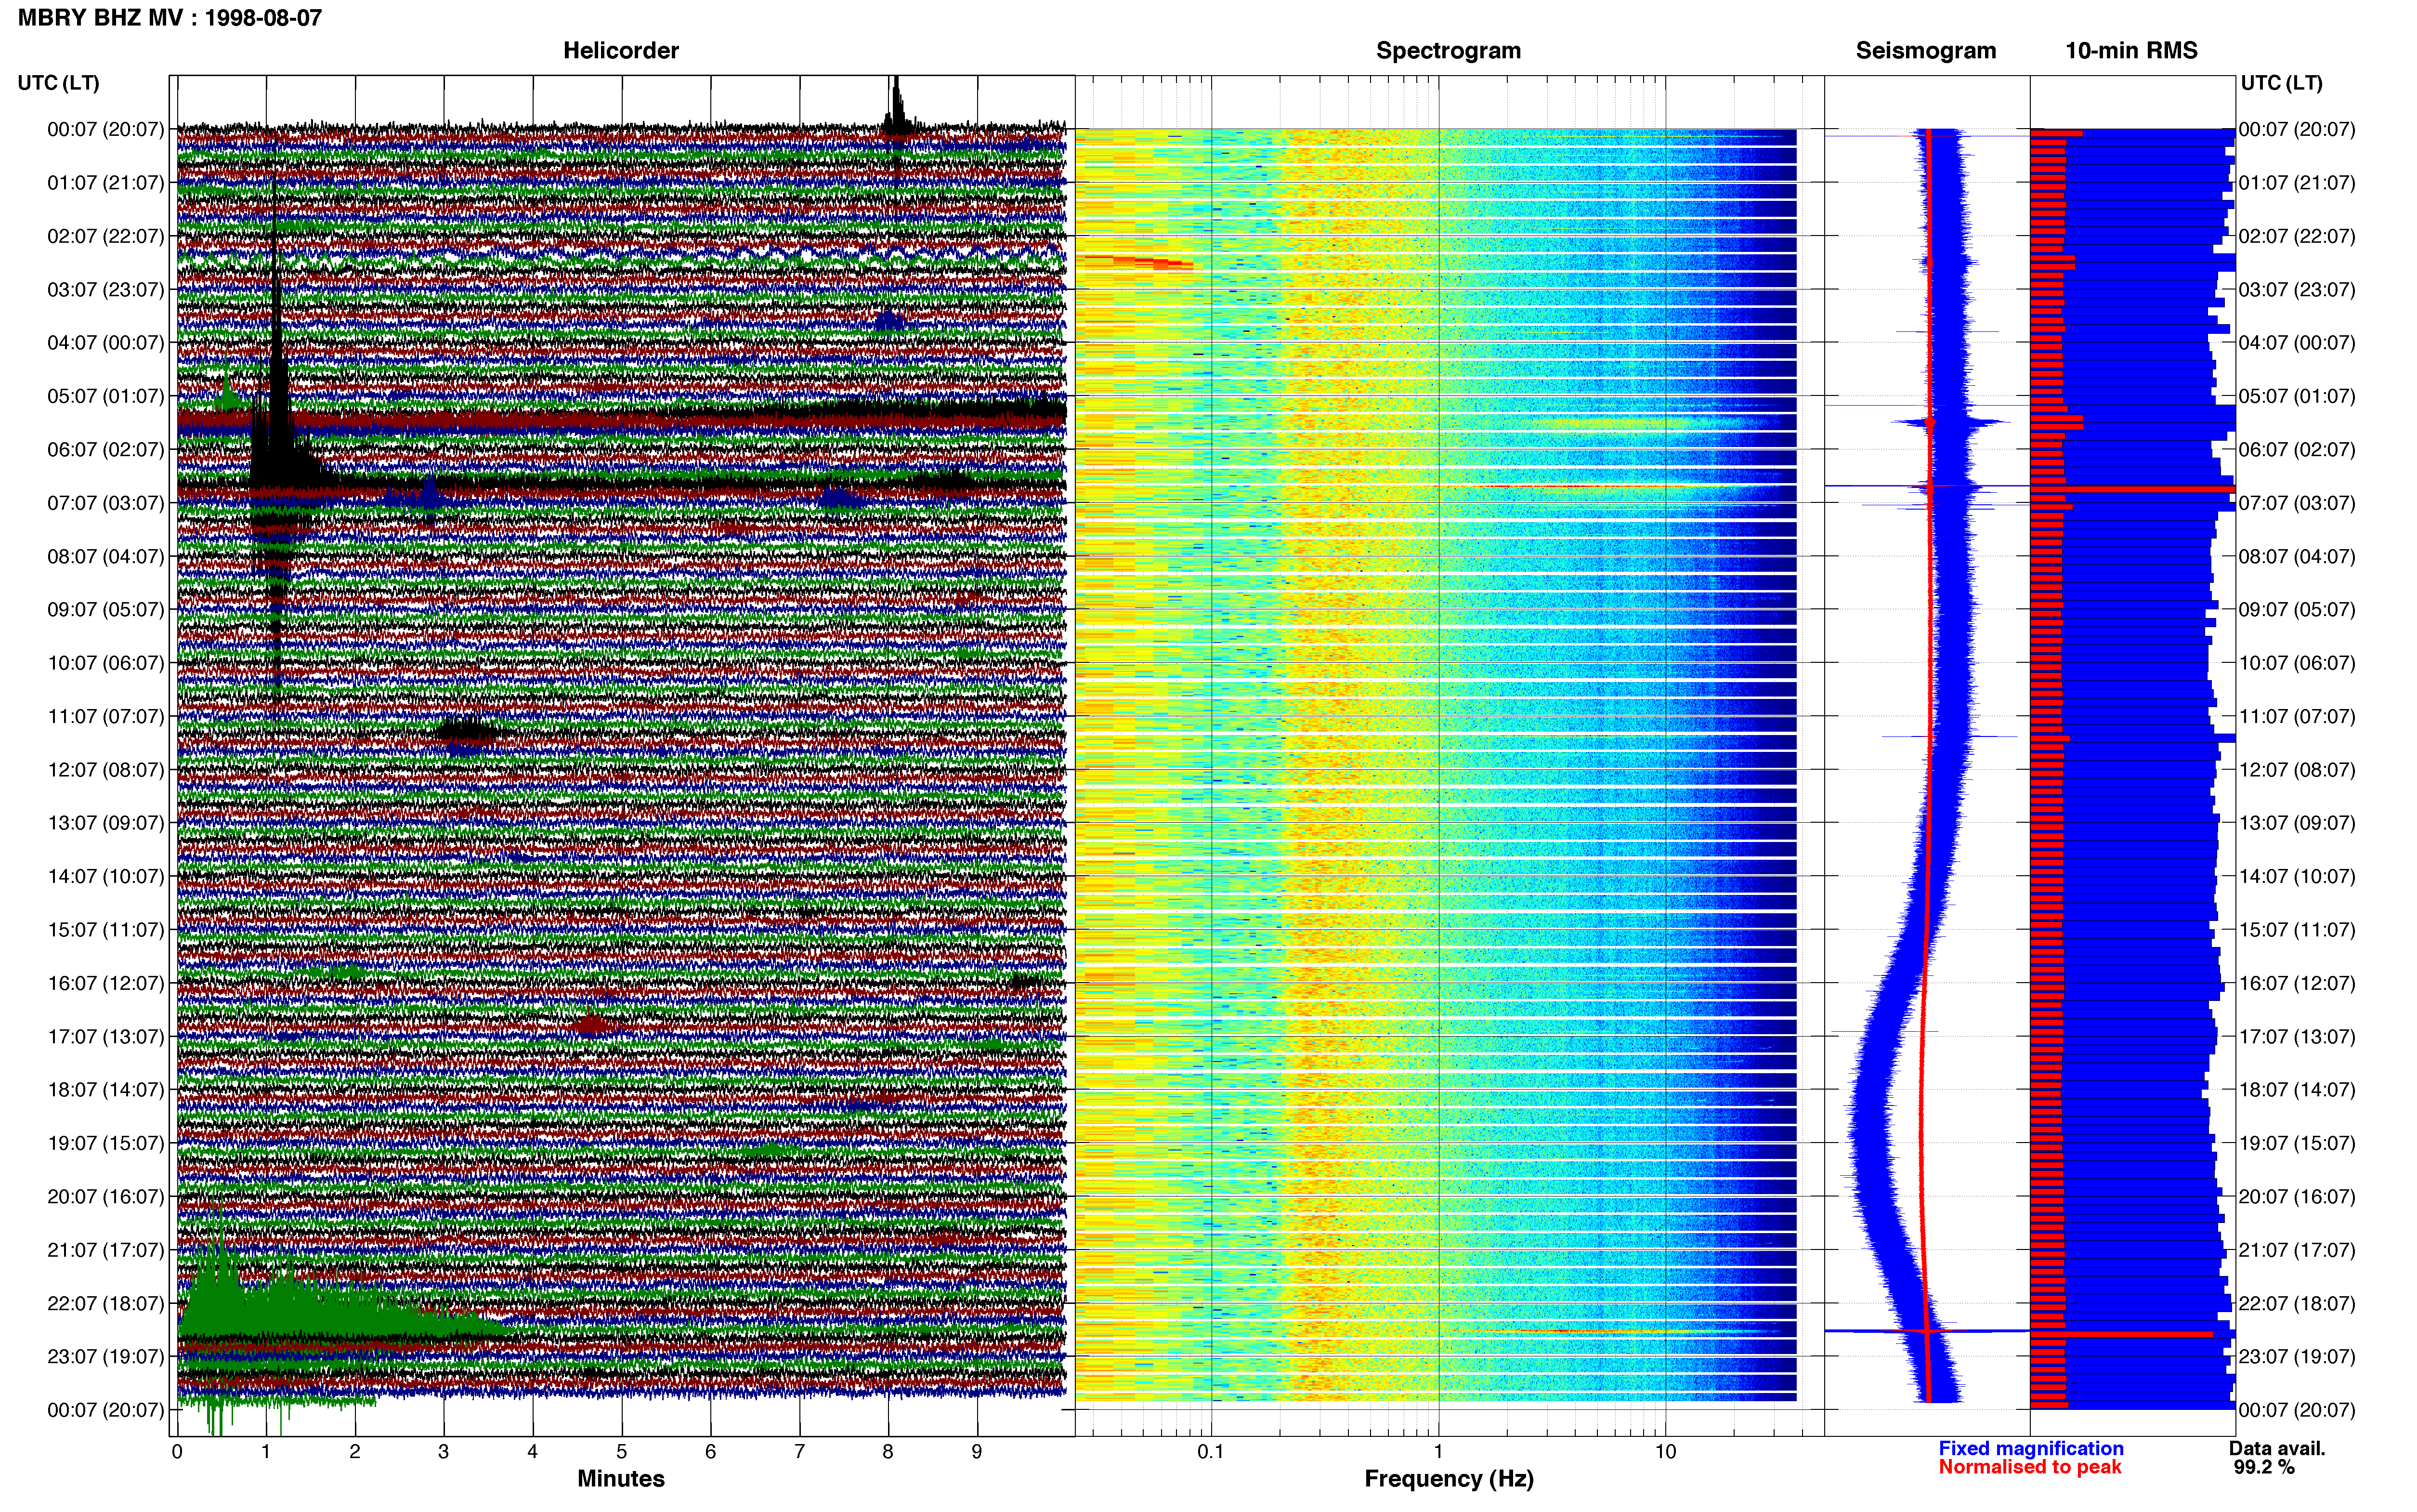Click the dark red event blob near 17:07
2417x1512 pixels.
[592, 1024]
